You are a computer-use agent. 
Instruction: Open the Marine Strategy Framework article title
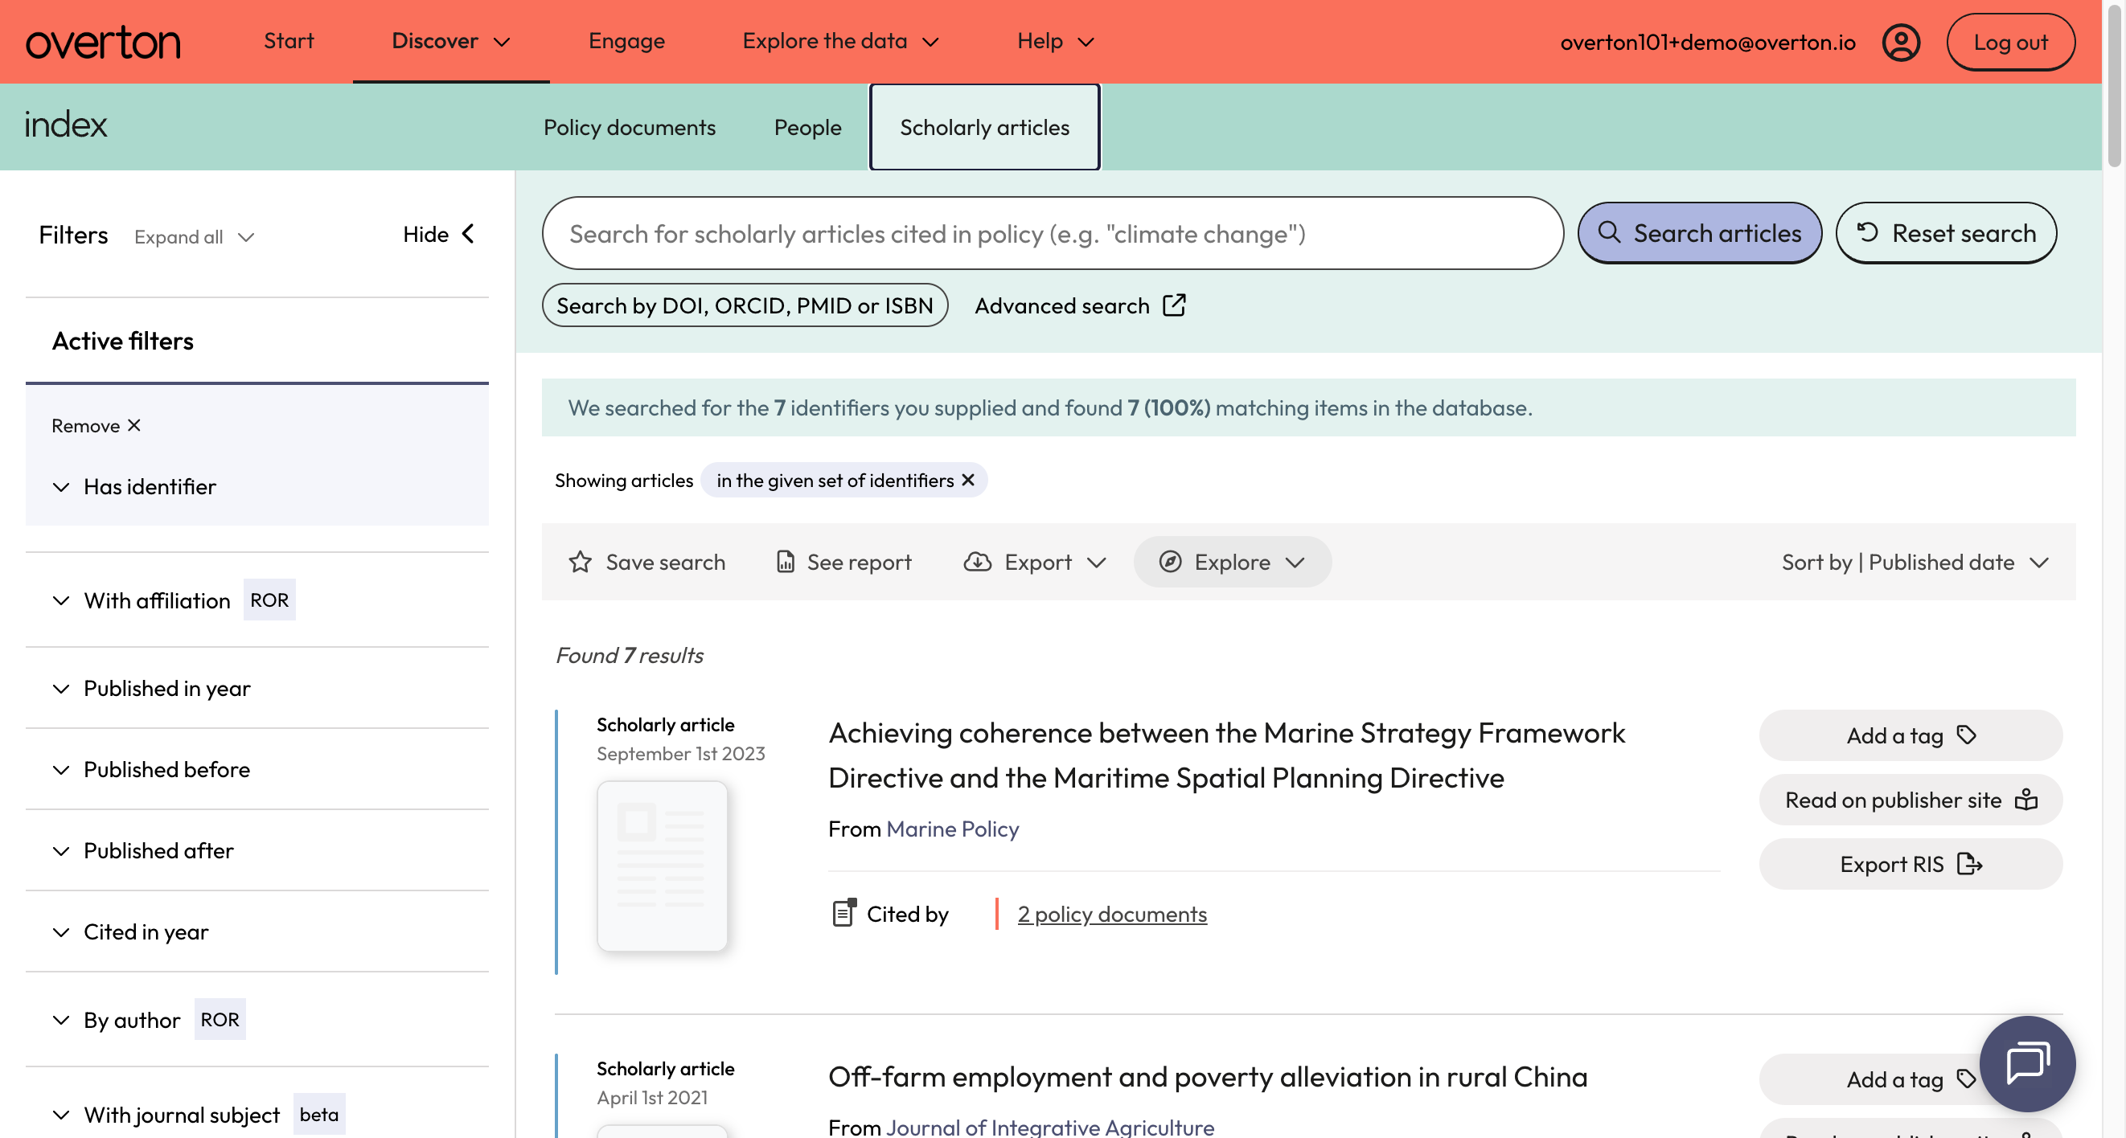[1226, 755]
